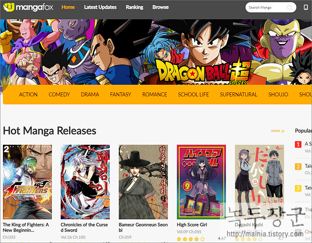Select the ACTION genre tab
Image resolution: width=312 pixels, height=243 pixels.
pos(28,94)
